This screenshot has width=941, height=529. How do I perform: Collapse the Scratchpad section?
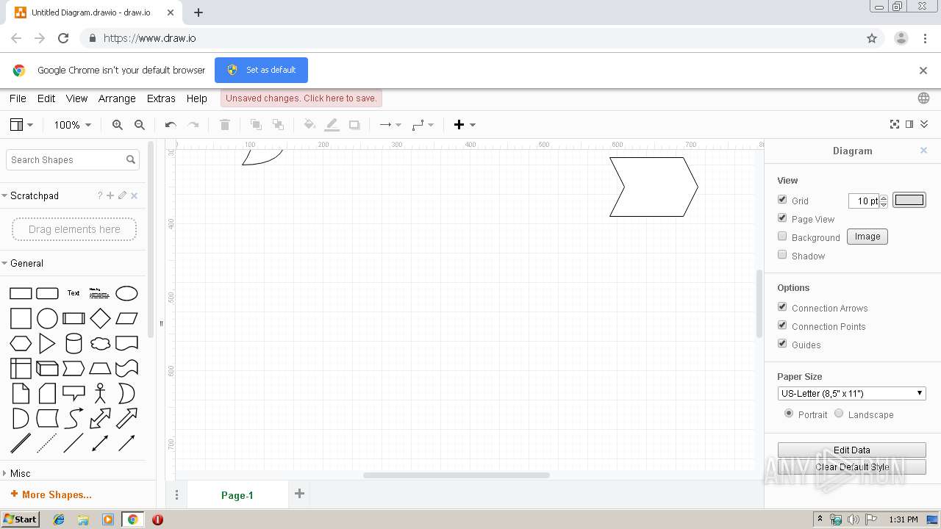pyautogui.click(x=34, y=195)
